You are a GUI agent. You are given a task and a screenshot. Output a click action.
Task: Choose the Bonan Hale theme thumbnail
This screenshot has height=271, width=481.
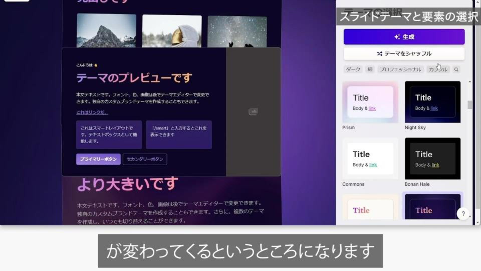coord(432,158)
